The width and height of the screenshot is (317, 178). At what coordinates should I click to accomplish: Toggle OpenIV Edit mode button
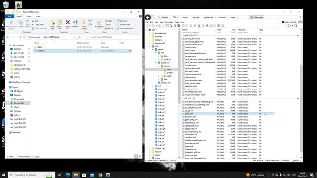point(256,17)
